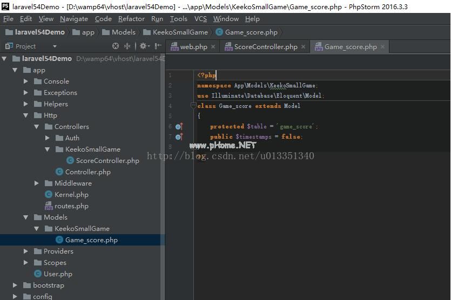The height and width of the screenshot is (300, 451).
Task: Collapse KeekoSmallGame folder under Controllers
Action: (47, 149)
